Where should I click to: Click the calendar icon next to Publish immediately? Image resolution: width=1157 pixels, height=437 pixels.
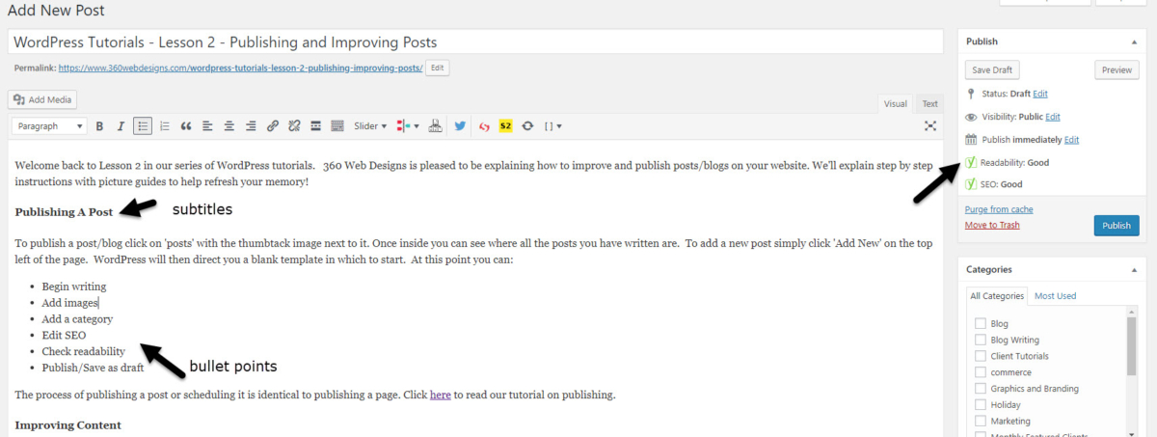click(971, 140)
